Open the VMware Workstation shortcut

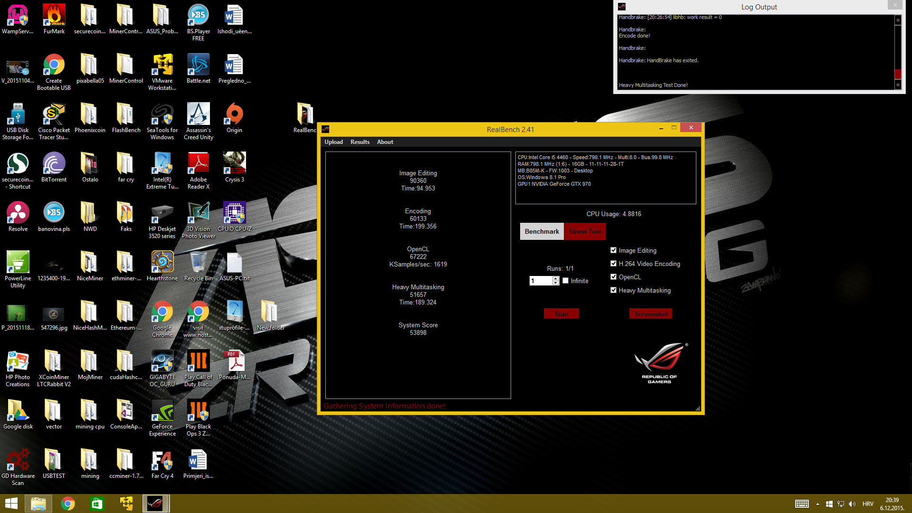162,72
